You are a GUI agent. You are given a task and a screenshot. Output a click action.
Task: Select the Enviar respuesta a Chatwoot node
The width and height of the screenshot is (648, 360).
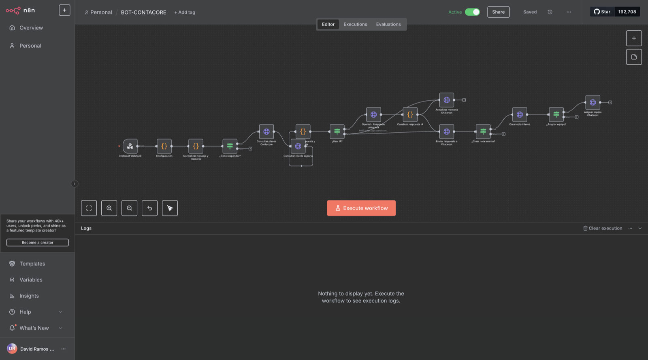point(446,131)
